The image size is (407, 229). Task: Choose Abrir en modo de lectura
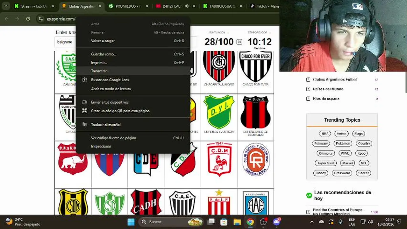click(133, 89)
